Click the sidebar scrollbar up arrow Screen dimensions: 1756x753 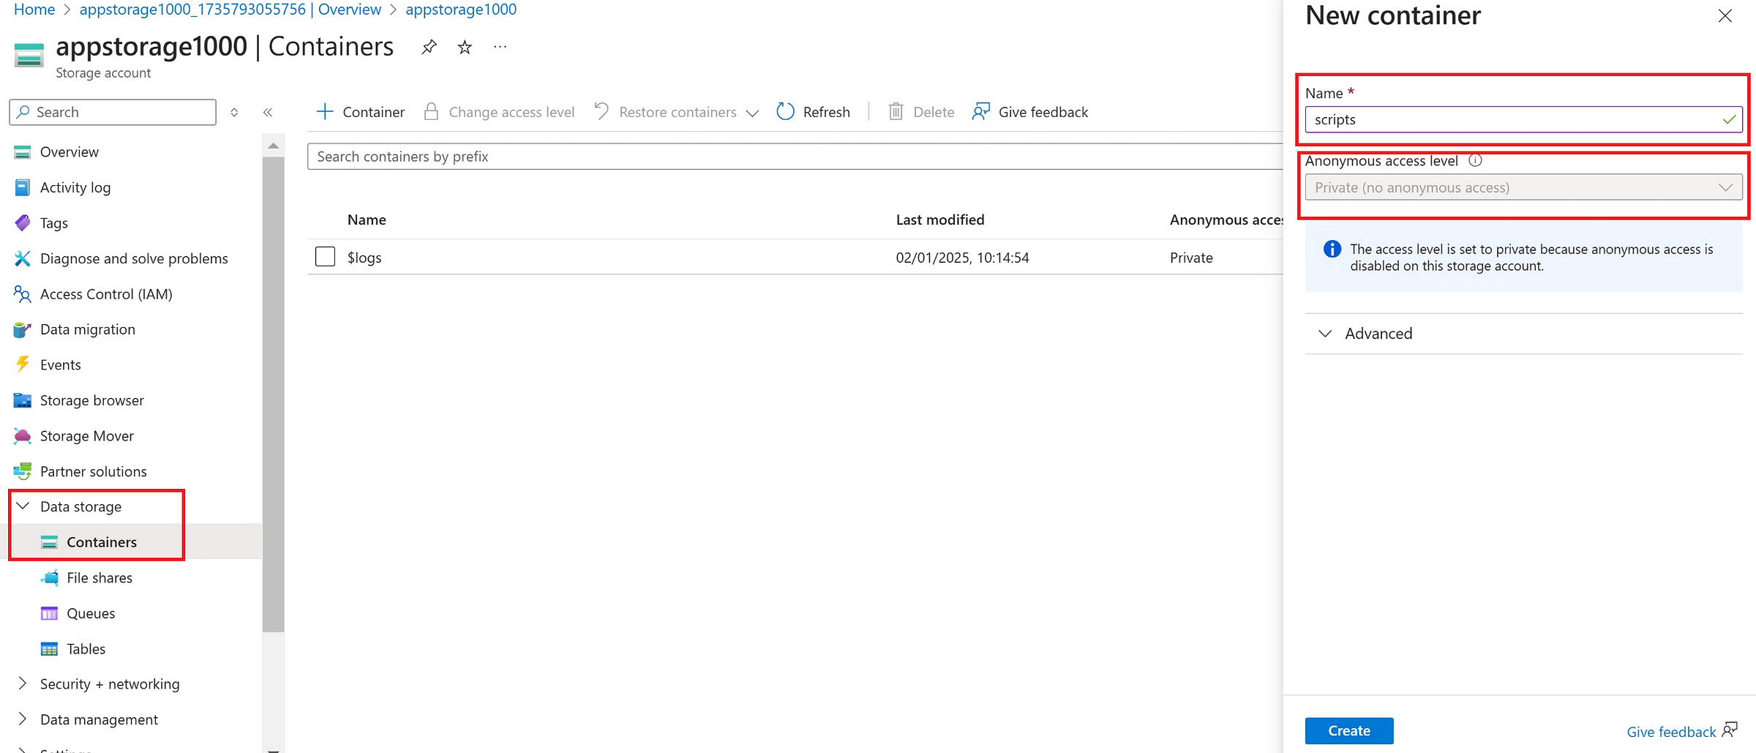coord(273,146)
